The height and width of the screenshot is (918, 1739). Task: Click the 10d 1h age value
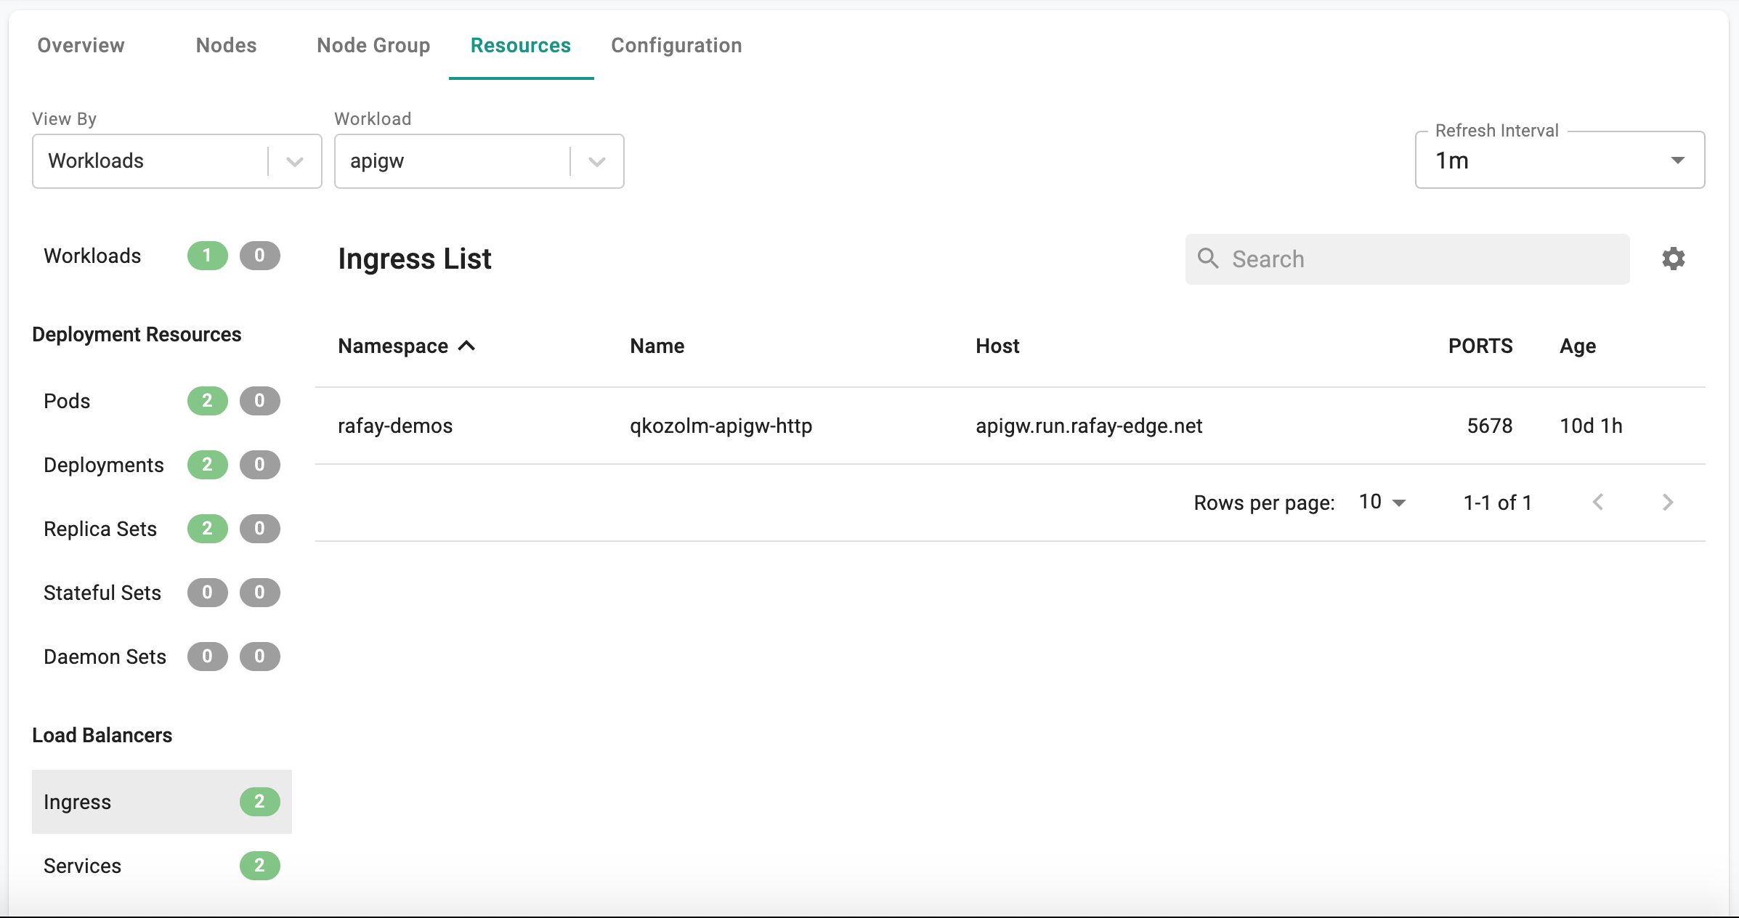(1592, 426)
